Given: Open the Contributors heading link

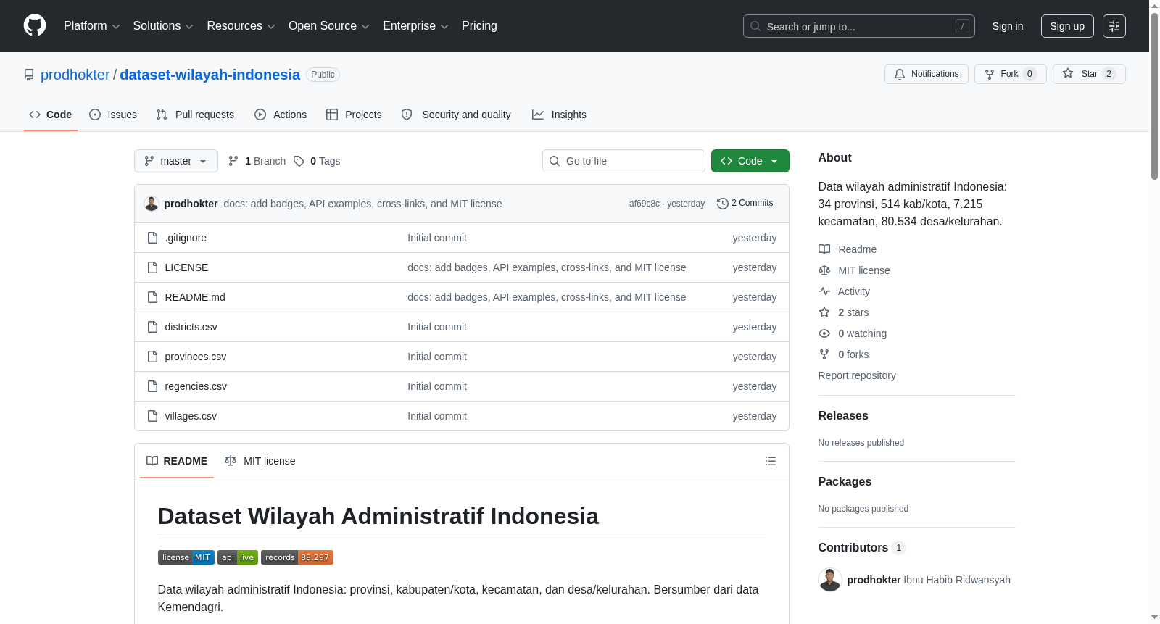Looking at the screenshot, I should click(x=861, y=548).
